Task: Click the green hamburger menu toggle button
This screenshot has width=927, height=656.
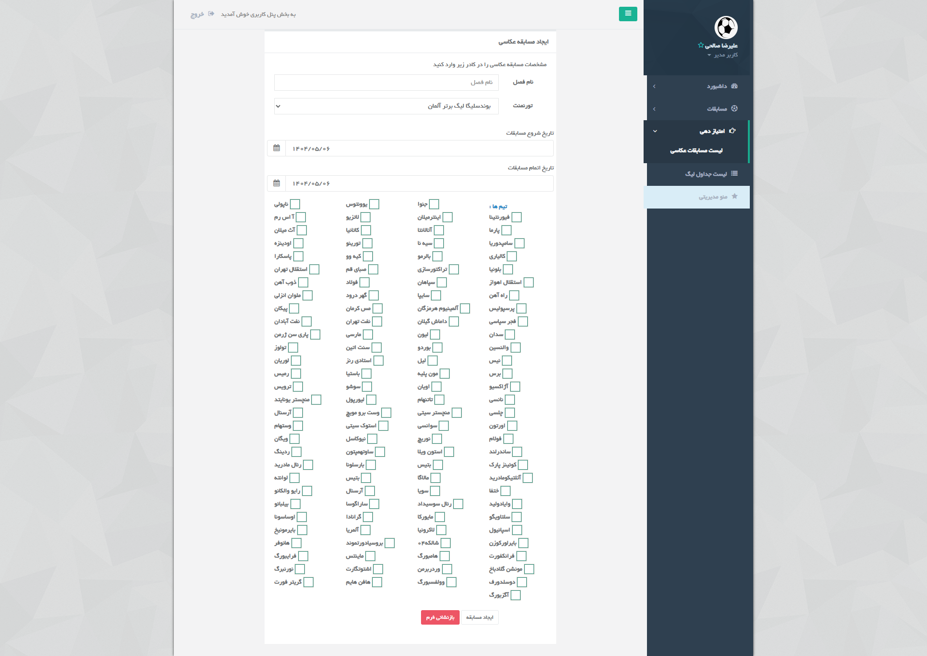Action: (x=628, y=14)
